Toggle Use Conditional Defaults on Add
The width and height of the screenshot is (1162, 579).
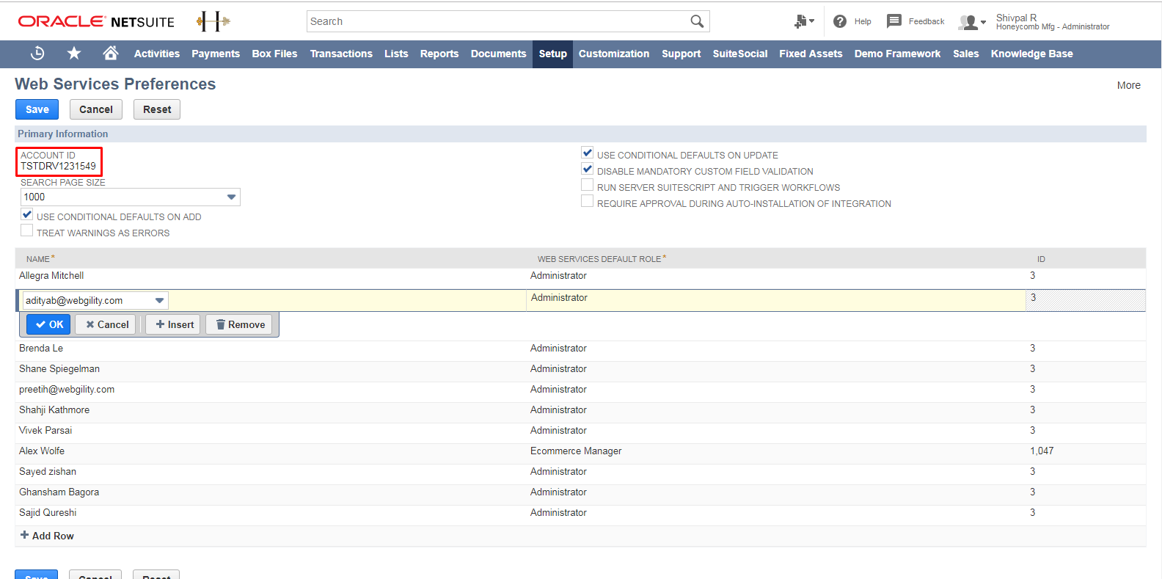[27, 214]
